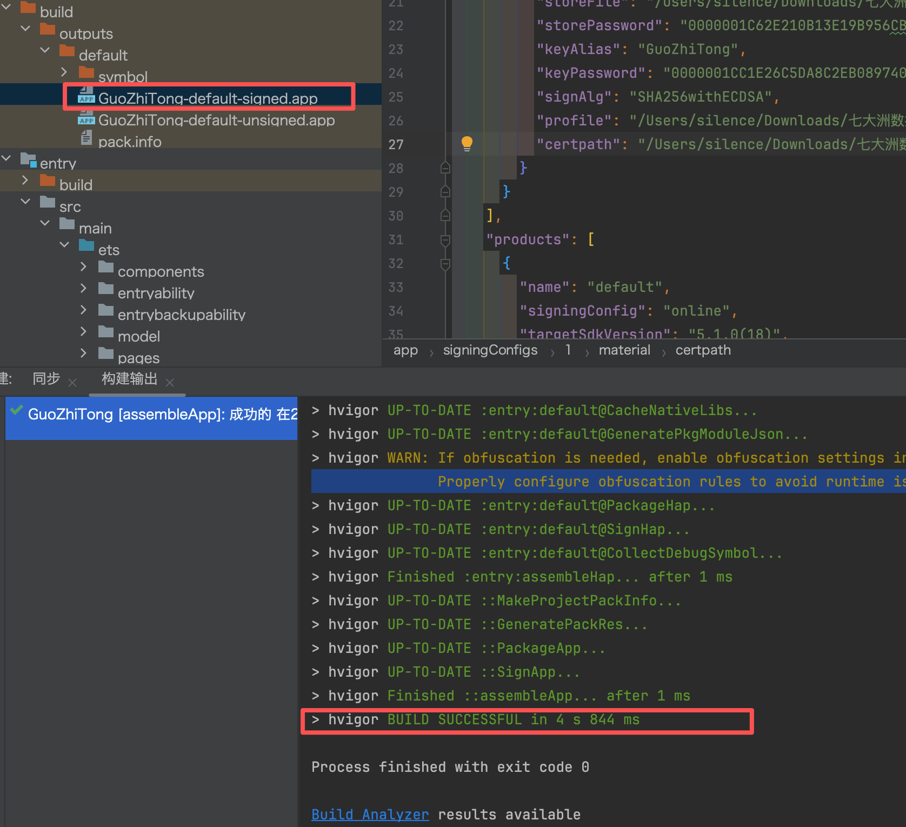This screenshot has width=906, height=827.
Task: Expand the entryability folder chevron
Action: [83, 288]
